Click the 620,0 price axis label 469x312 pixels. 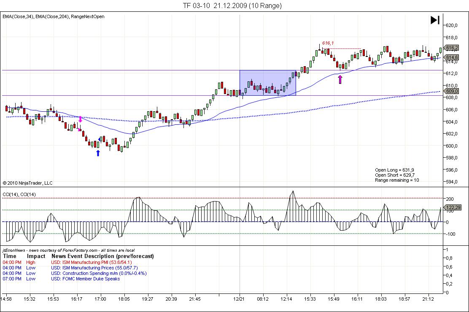point(452,25)
